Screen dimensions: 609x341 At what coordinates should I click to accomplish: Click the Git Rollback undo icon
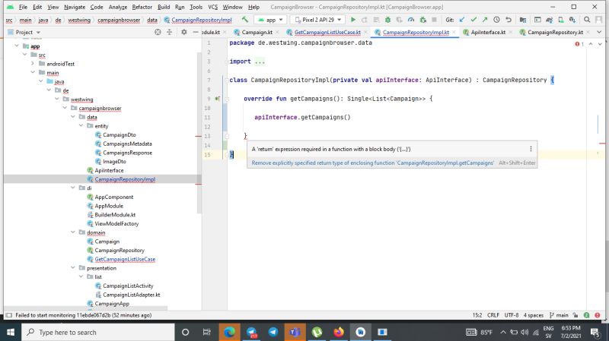pos(508,20)
